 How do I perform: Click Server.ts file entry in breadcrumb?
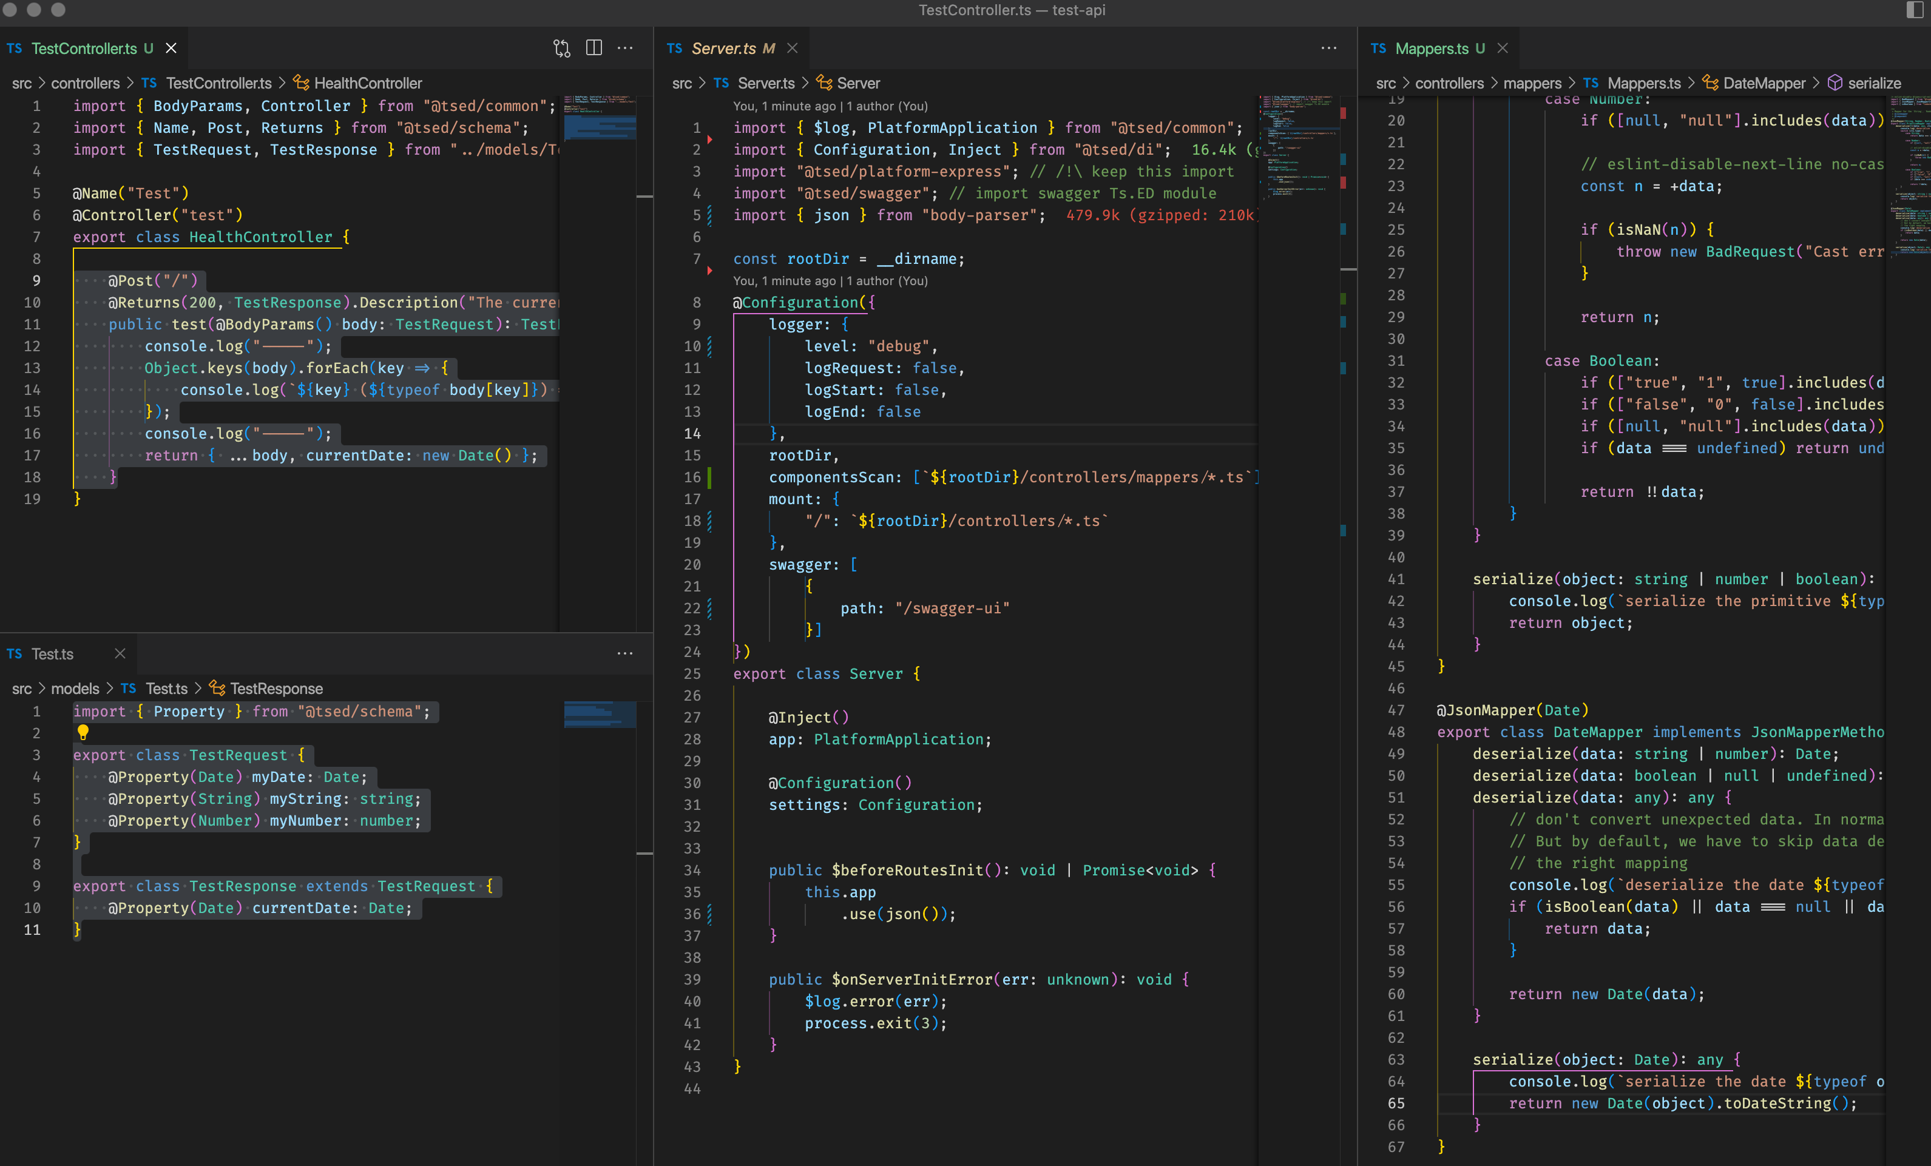pyautogui.click(x=766, y=83)
